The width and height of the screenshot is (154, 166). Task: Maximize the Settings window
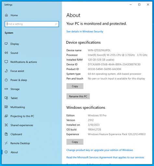coord(139,5)
